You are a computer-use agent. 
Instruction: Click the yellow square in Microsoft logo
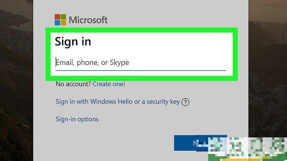tap(63, 22)
